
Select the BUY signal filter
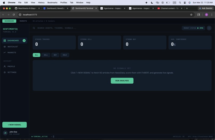pos(55,55)
